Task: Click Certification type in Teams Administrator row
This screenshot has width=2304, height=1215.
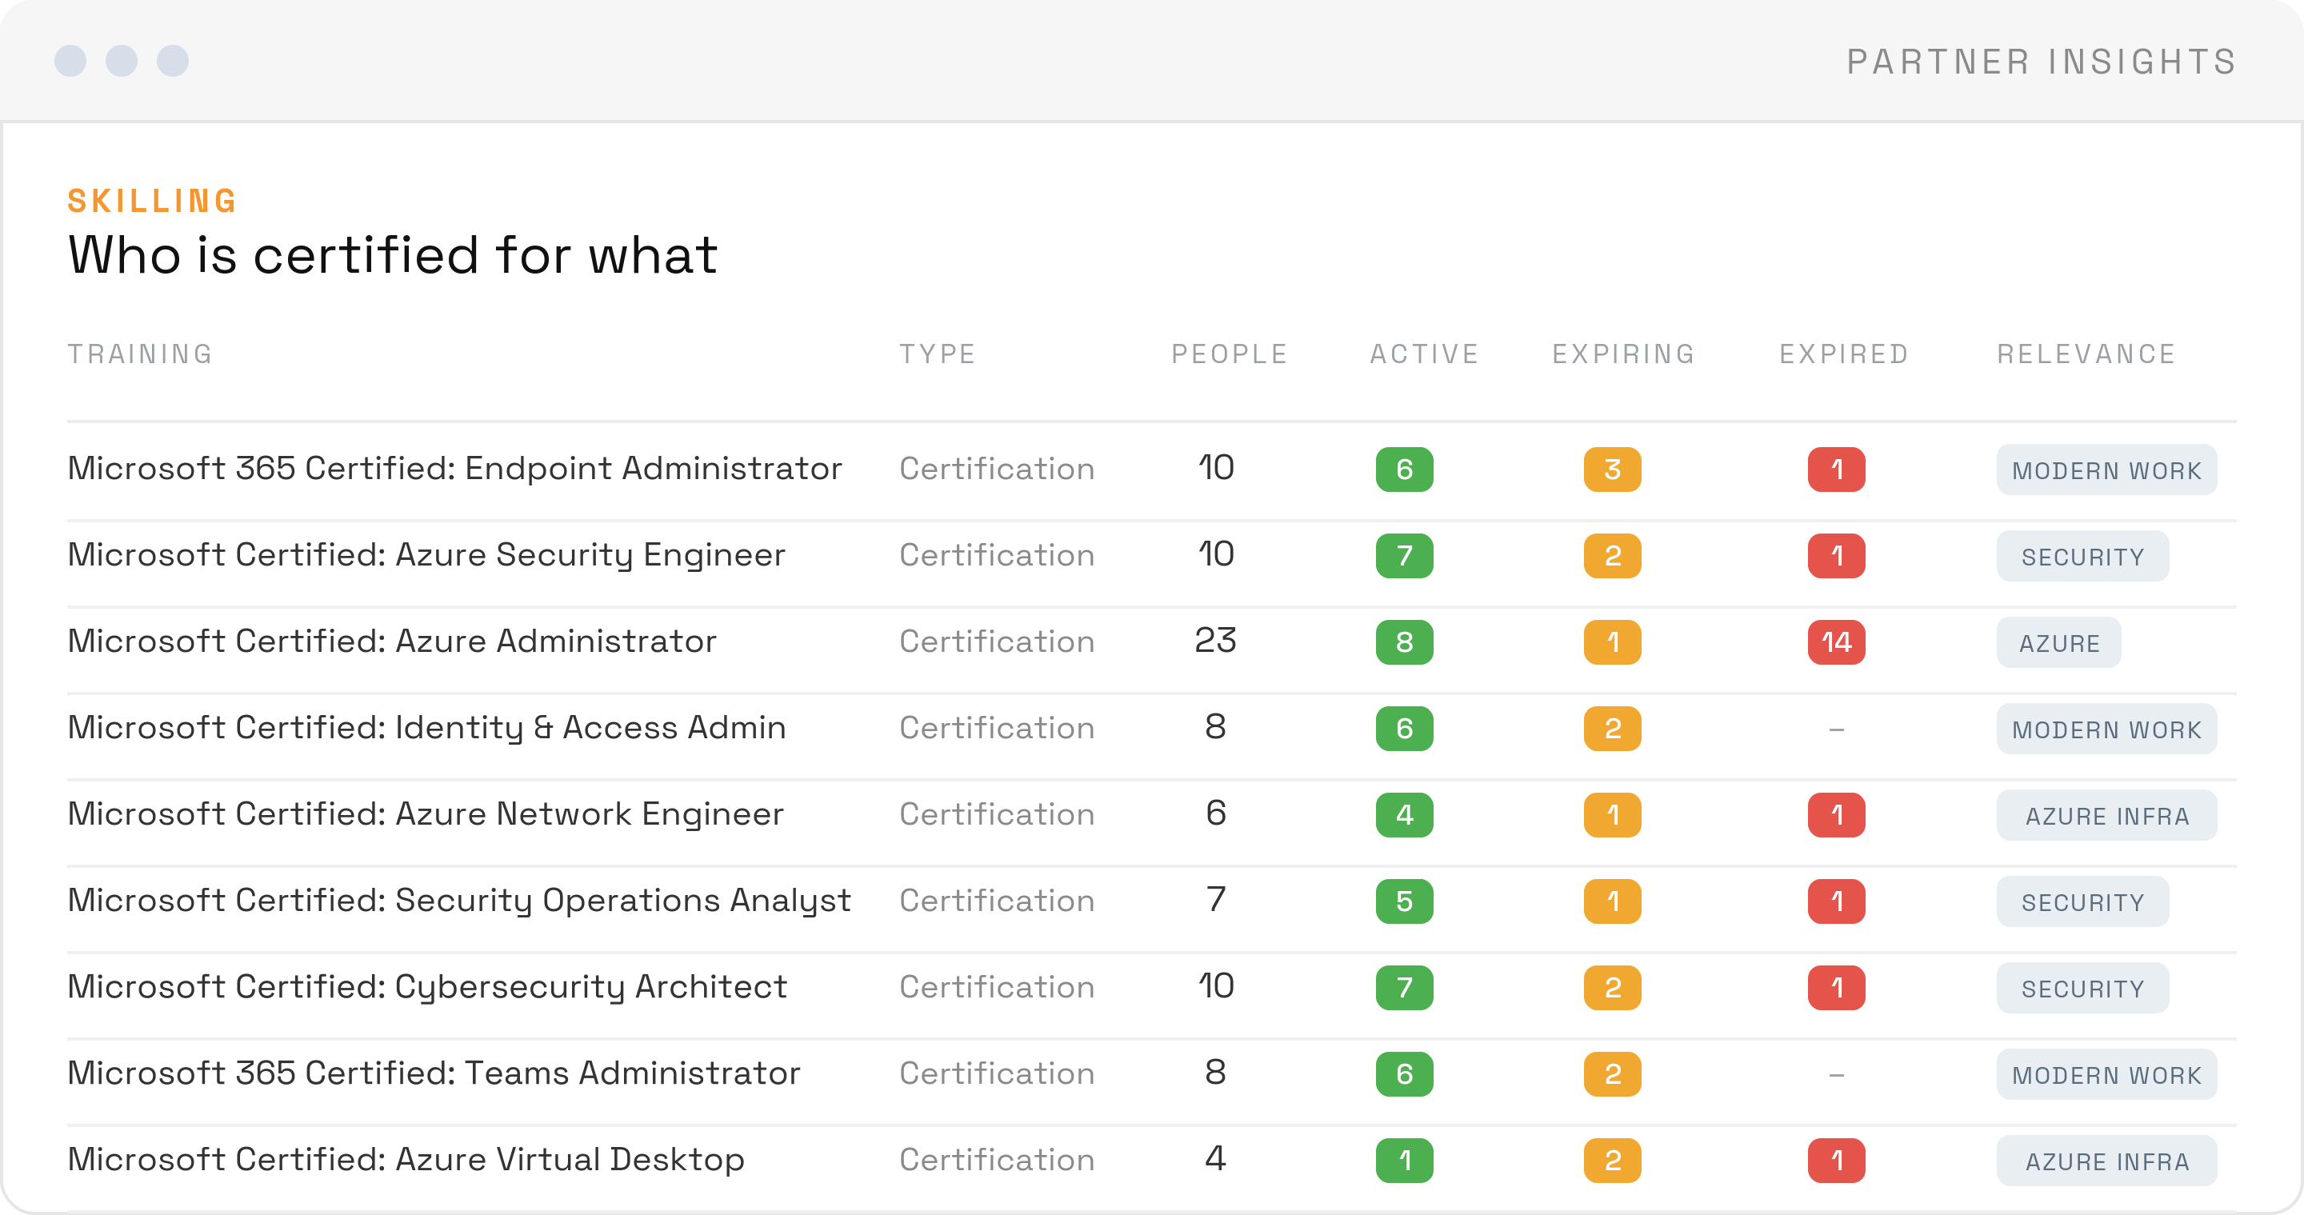Action: tap(996, 1073)
